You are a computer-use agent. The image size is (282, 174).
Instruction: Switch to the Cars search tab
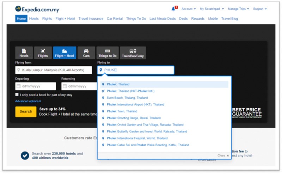tap(86, 53)
